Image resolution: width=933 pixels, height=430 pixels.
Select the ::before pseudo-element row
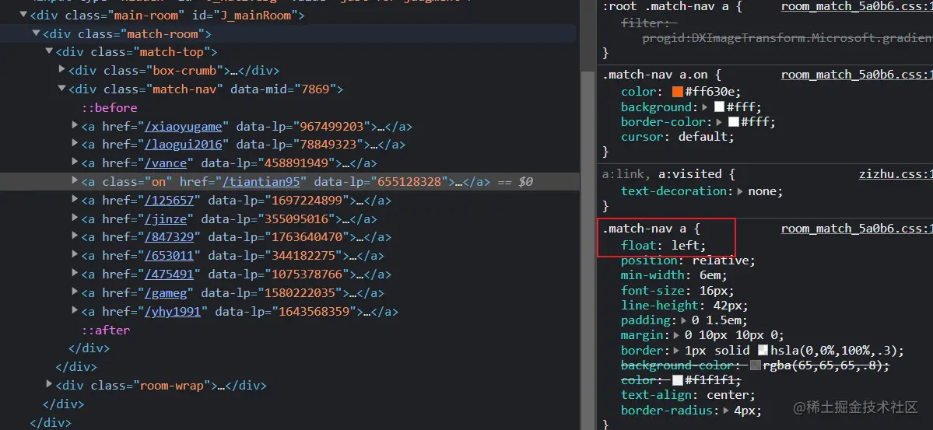(110, 108)
